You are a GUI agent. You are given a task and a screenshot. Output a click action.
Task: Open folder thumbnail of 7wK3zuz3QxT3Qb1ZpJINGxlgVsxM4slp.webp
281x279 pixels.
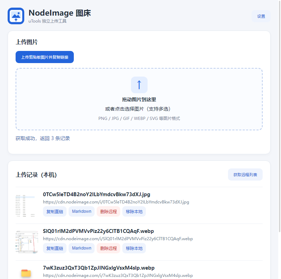coord(26,273)
